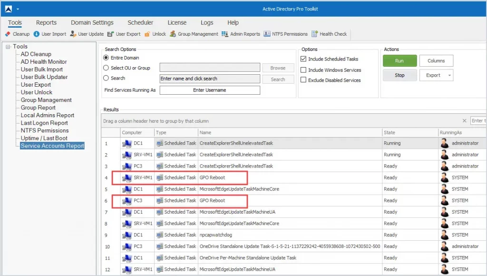The width and height of the screenshot is (487, 276).
Task: Open the User Export toolbar icon
Action: click(110, 34)
